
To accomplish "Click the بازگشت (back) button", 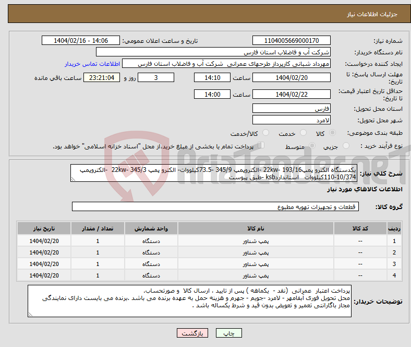I will 192,333.
